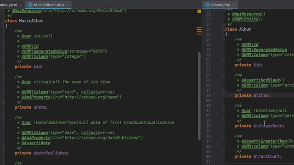294x165 pixels.
Task: Click the @Assert\GreaterThan annotation in Album.php
Action: tap(267, 141)
